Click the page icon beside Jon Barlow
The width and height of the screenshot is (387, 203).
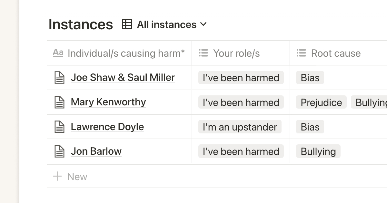coord(59,151)
